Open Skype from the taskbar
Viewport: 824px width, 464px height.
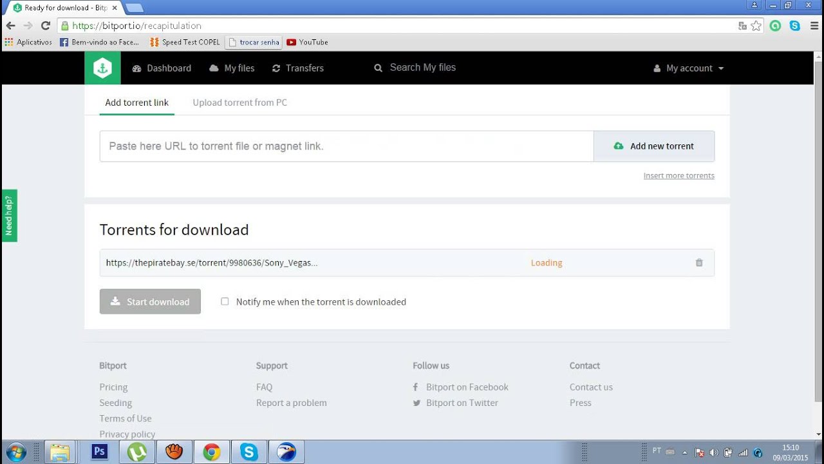tap(249, 452)
